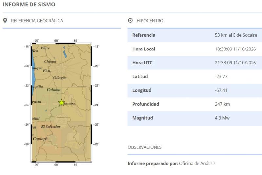Select the HIPOCENTRO section title
Image resolution: width=262 pixels, height=175 pixels.
pyautogui.click(x=150, y=21)
